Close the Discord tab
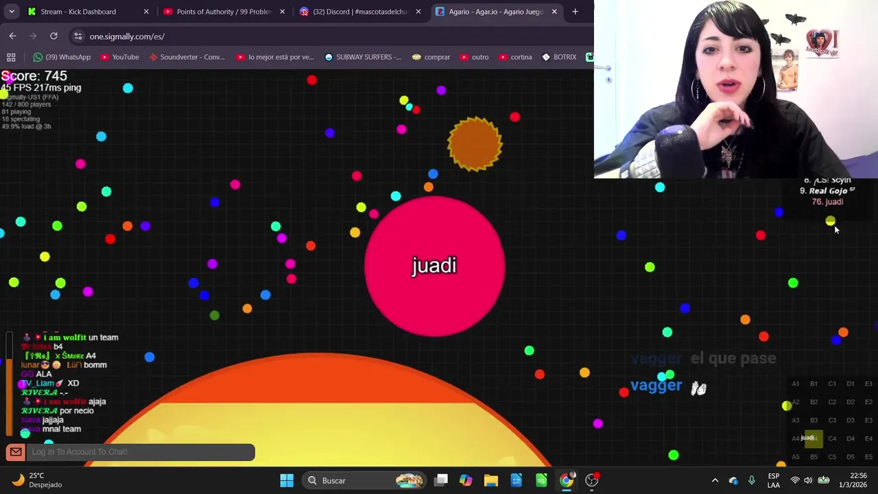 tap(418, 12)
